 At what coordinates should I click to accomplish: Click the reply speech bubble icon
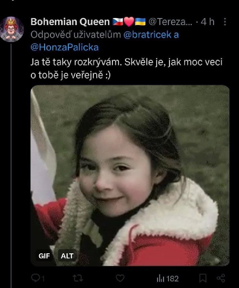(x=36, y=278)
